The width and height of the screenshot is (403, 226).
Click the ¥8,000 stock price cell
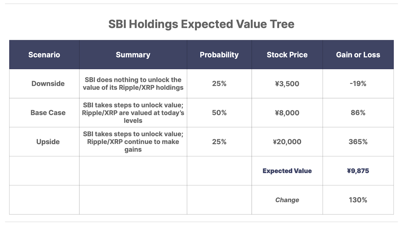(287, 113)
